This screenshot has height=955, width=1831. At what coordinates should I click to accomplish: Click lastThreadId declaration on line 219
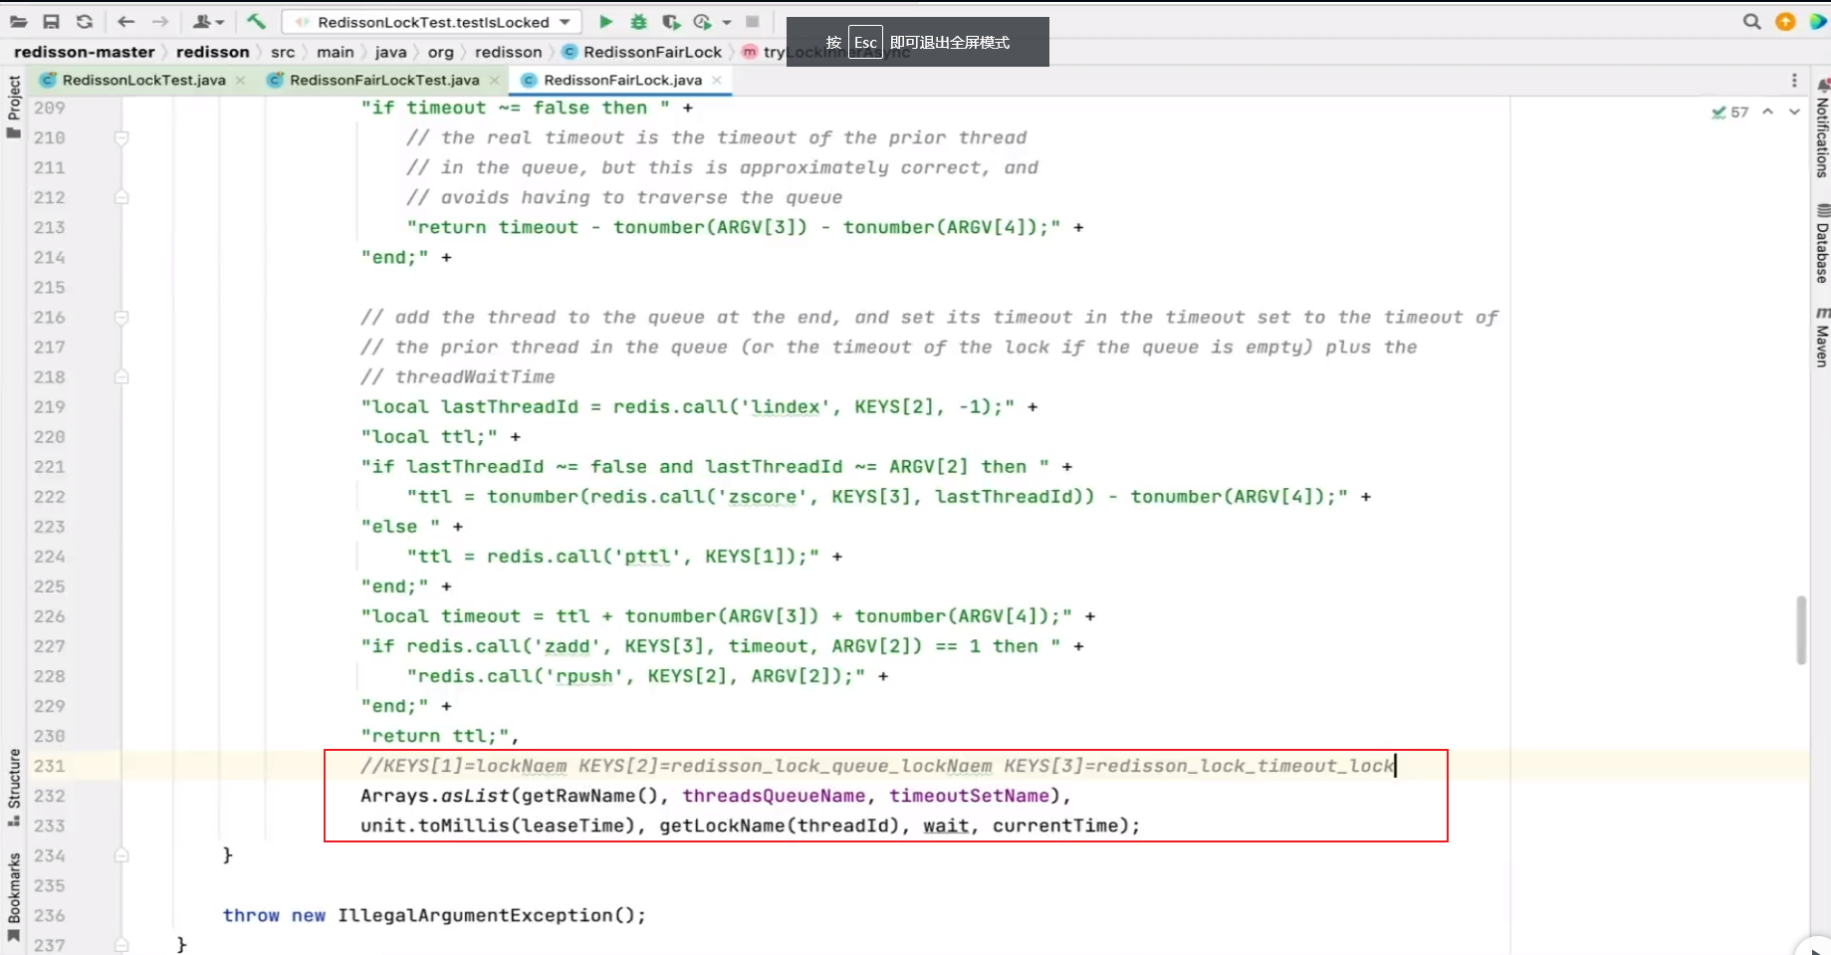click(x=509, y=407)
